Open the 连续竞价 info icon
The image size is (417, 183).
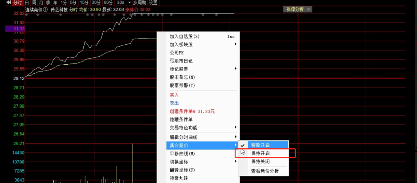coord(46,10)
